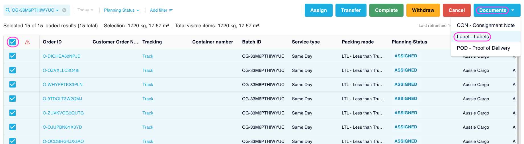Uncheck the row for order O-9TDOLT3W2QMJ
Image resolution: width=524 pixels, height=144 pixels.
13,99
